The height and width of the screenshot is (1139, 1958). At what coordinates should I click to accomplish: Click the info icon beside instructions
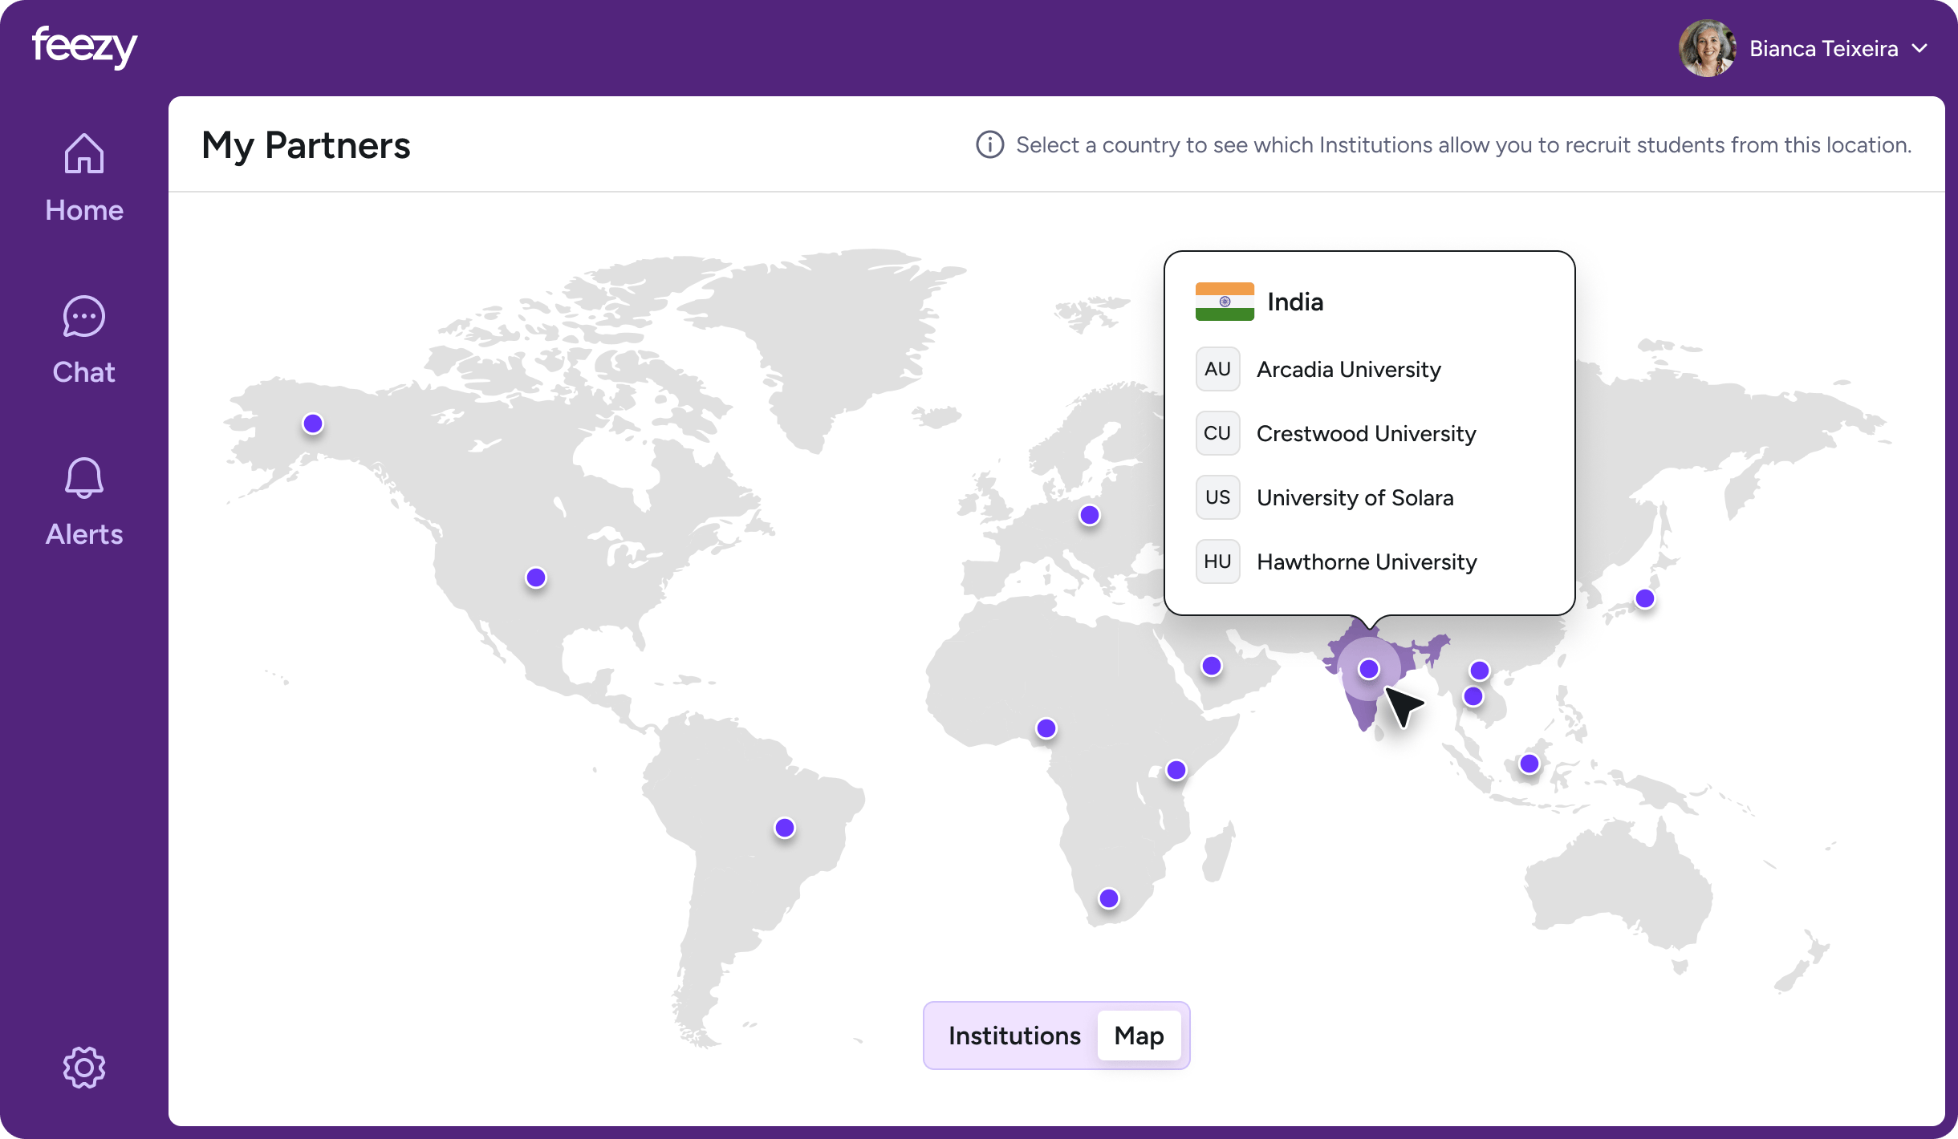[989, 145]
